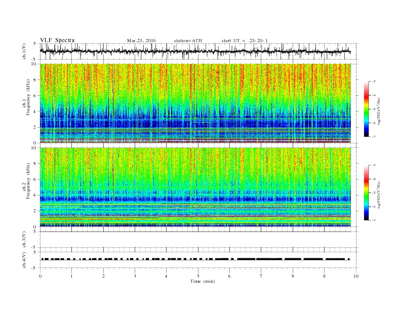Click the upper color bar's log(PSD) label

pyautogui.click(x=379, y=111)
